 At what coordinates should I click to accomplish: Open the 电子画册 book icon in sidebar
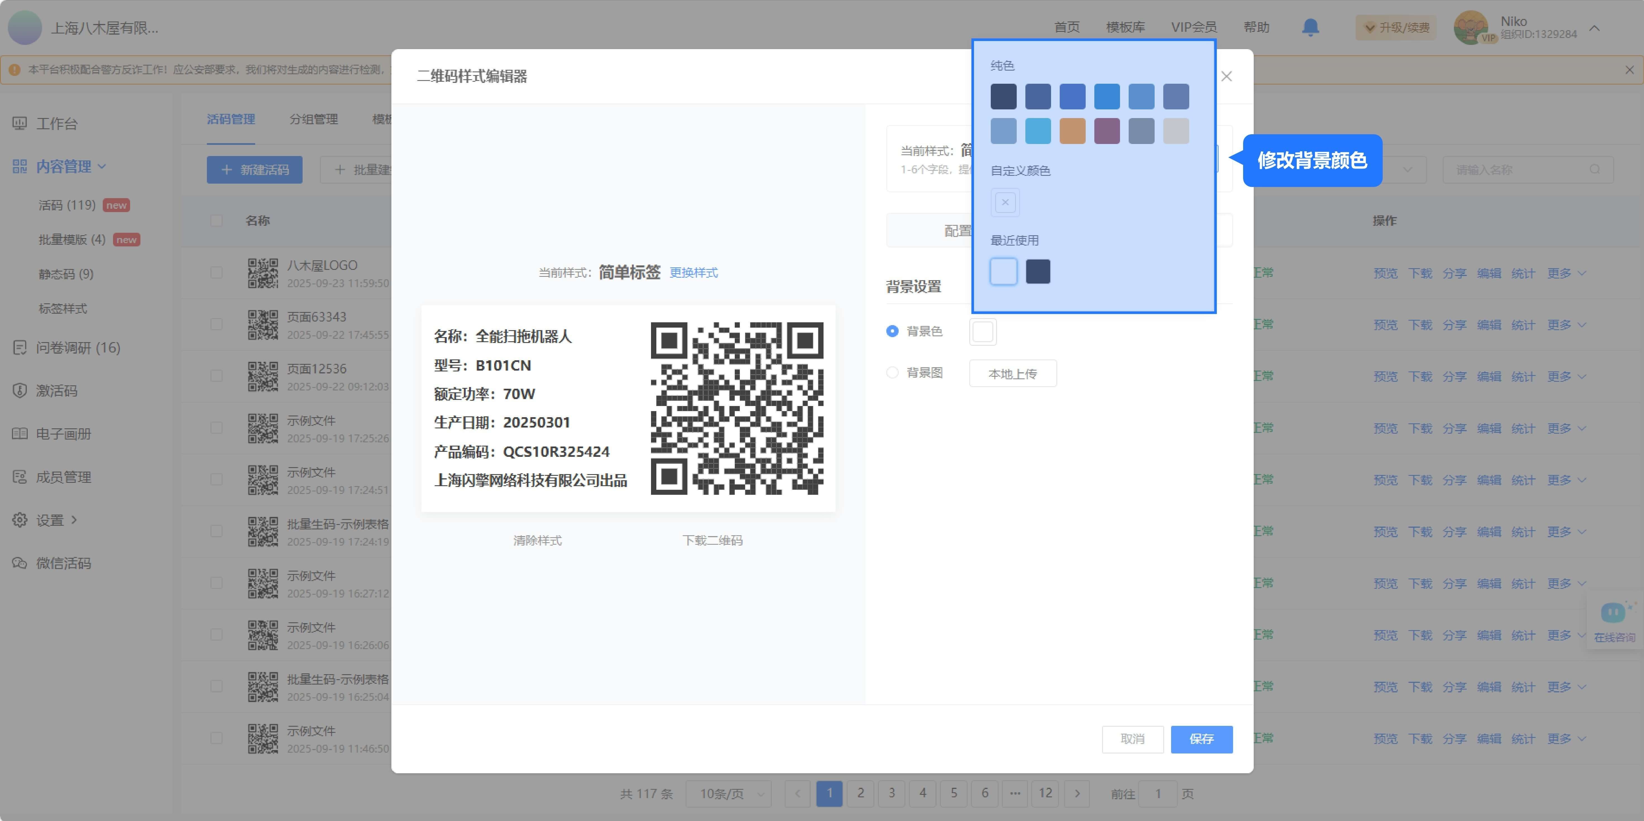tap(20, 434)
